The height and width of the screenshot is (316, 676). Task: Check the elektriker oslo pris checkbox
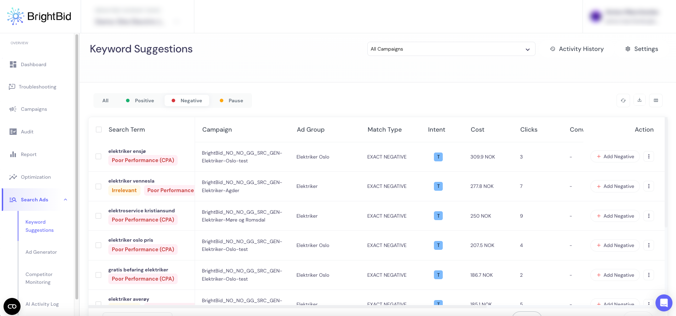pyautogui.click(x=98, y=245)
